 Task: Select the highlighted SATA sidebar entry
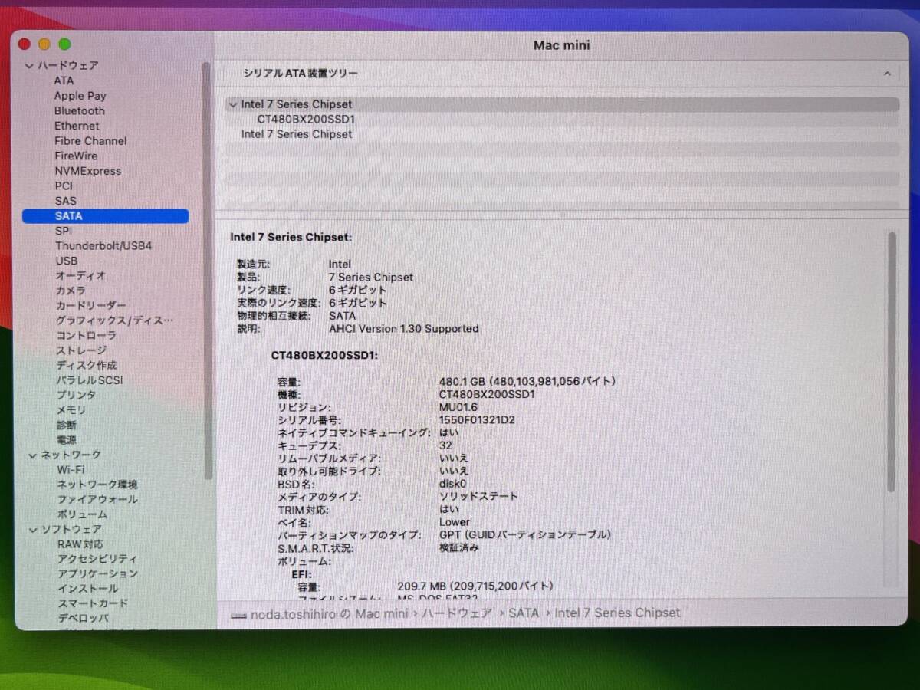pos(106,216)
